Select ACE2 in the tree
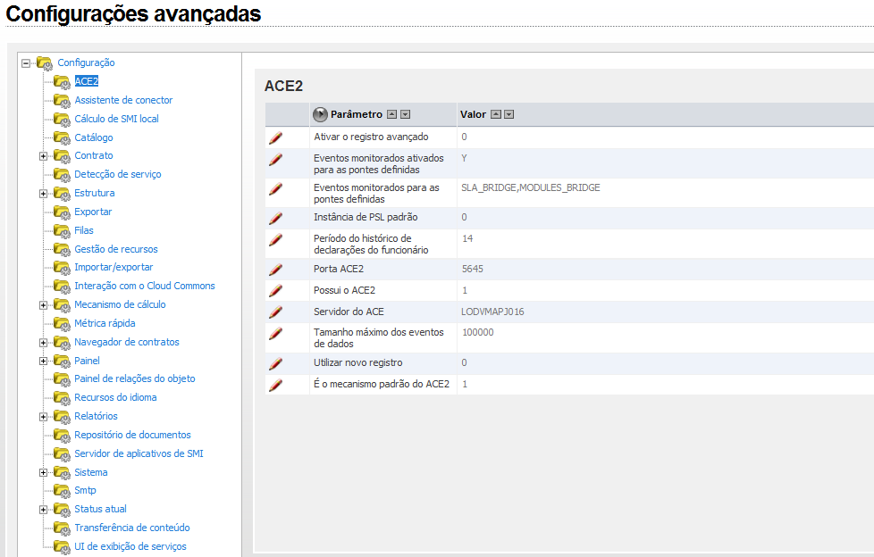The width and height of the screenshot is (874, 557). [87, 81]
